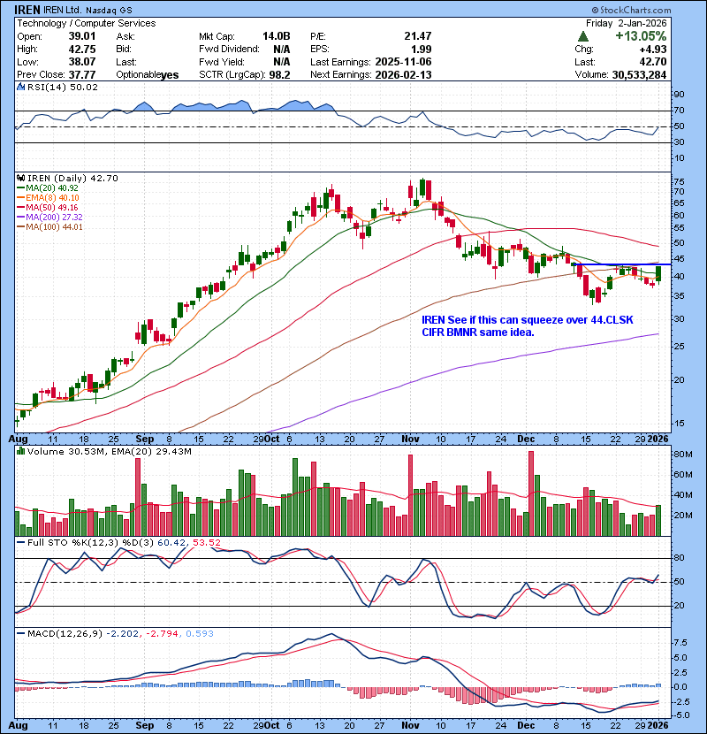Screen dimensions: 707x734
Task: Click the MACD histogram value 0.593
Action: tap(200, 634)
